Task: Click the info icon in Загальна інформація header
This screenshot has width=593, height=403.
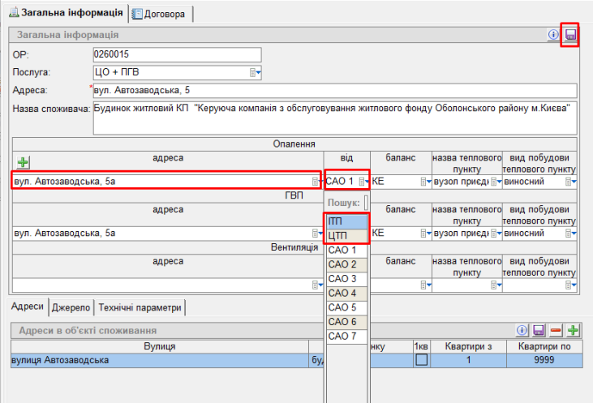Action: 554,35
